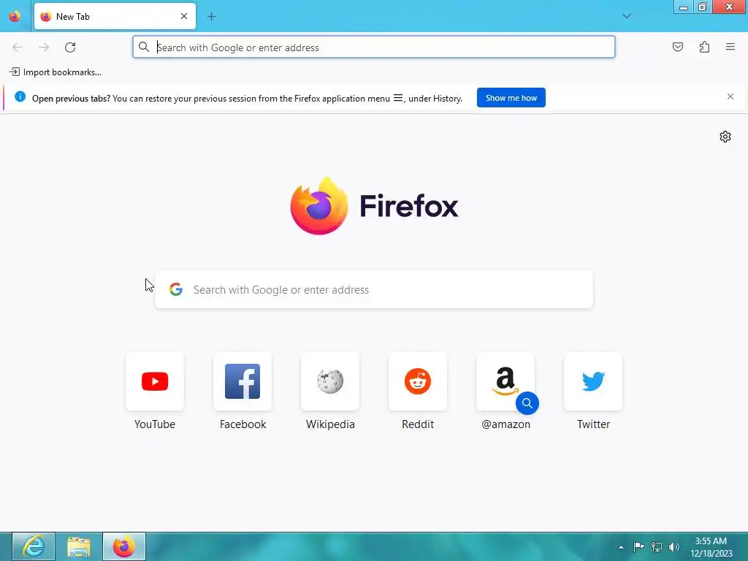Click the info icon in notification bar
Screen dimensions: 748x561
coord(20,97)
